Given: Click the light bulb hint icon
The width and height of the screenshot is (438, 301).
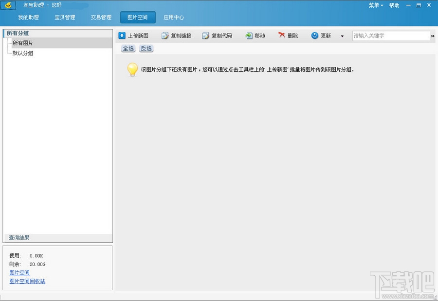Looking at the screenshot, I should click(x=132, y=69).
